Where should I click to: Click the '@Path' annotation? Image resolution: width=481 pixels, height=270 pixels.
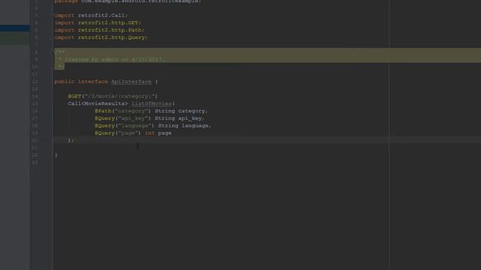[103, 111]
